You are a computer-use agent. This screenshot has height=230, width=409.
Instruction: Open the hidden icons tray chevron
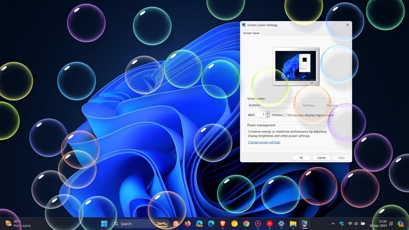click(333, 224)
